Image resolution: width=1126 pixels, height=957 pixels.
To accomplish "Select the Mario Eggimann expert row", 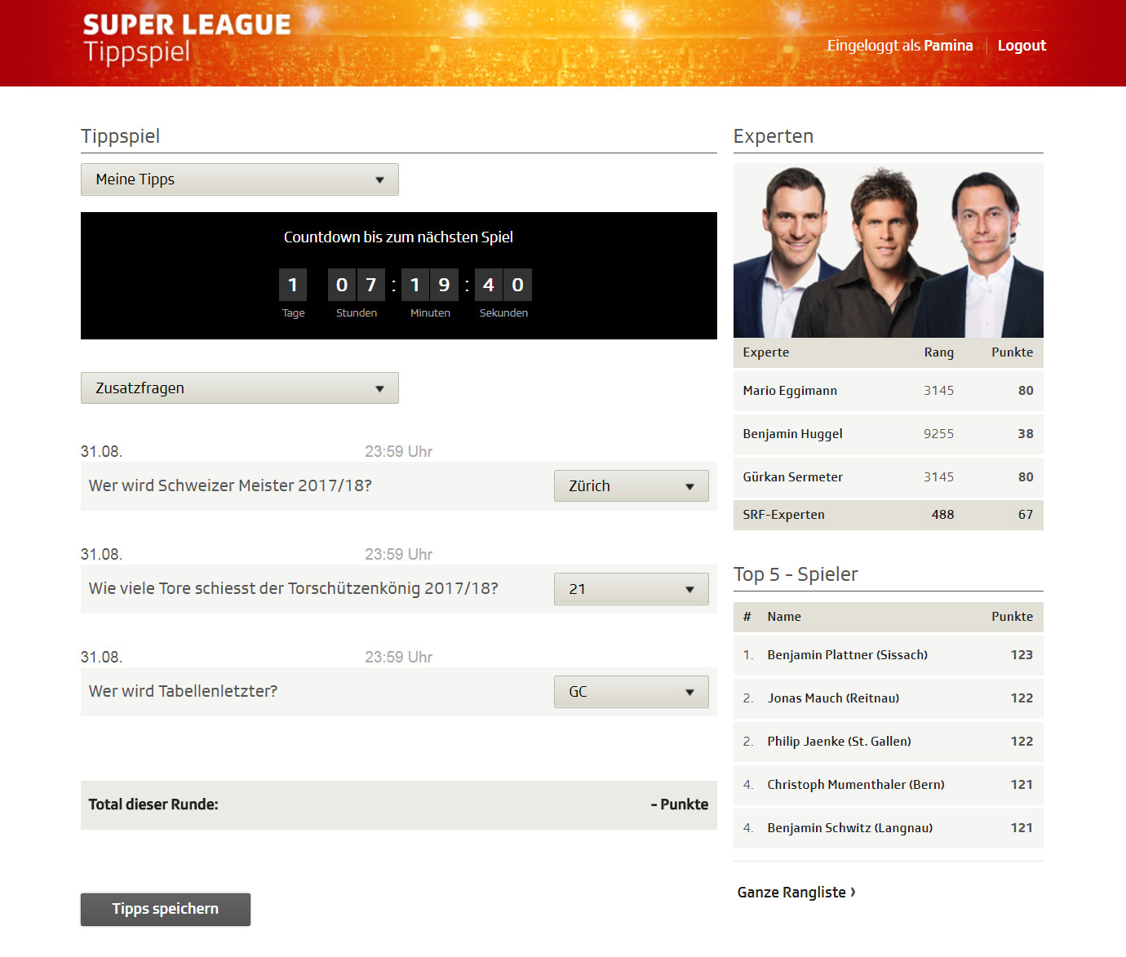I will click(888, 391).
